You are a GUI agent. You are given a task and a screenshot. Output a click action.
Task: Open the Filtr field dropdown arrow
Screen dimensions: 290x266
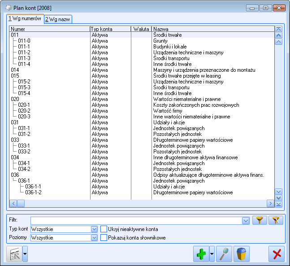[246, 221]
